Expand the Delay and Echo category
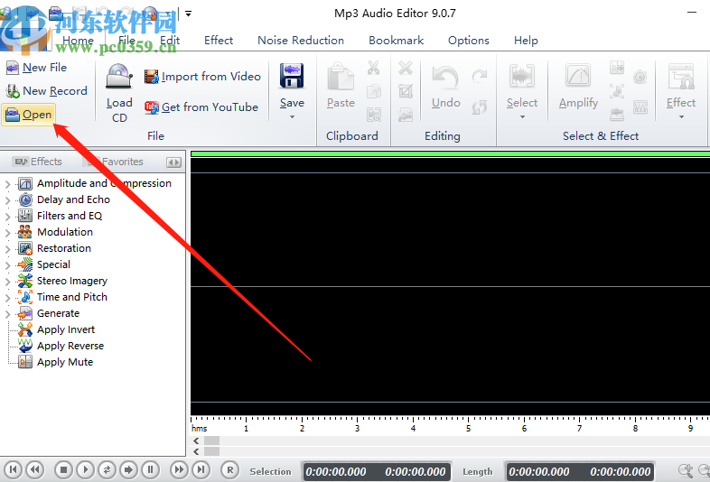 (x=7, y=200)
